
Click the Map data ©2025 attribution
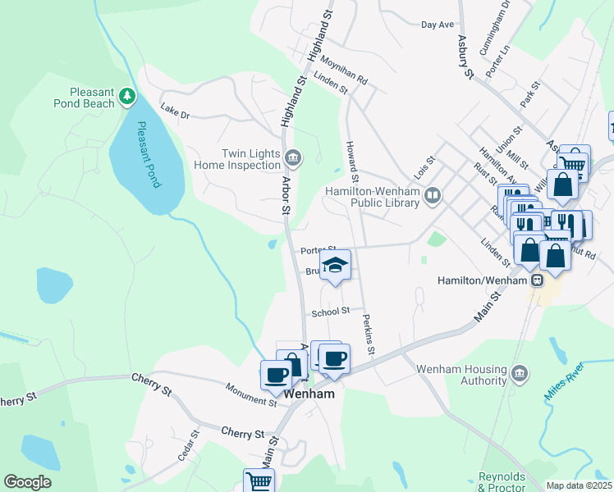coord(579,486)
